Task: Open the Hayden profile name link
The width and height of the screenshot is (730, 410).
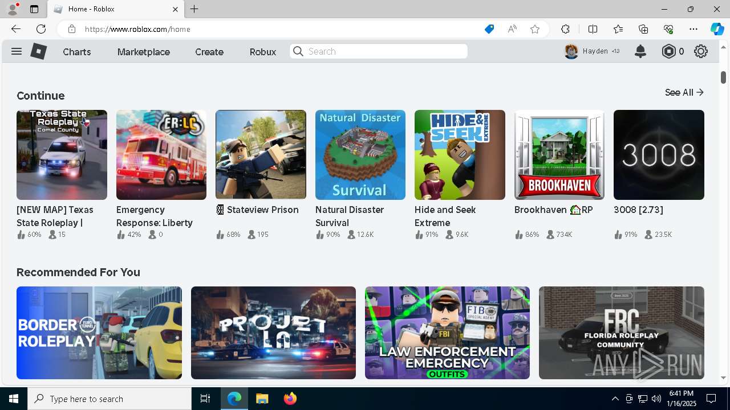Action: click(595, 51)
